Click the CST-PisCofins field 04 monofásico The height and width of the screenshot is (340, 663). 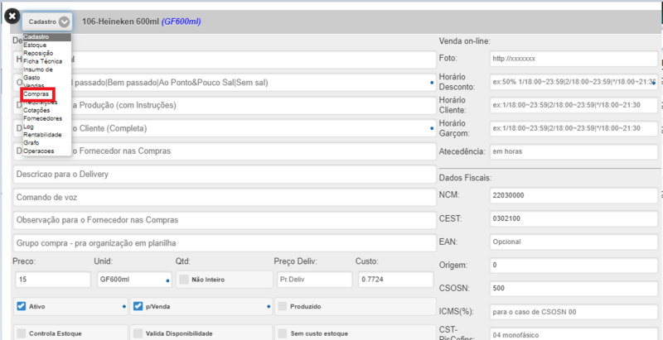click(573, 334)
